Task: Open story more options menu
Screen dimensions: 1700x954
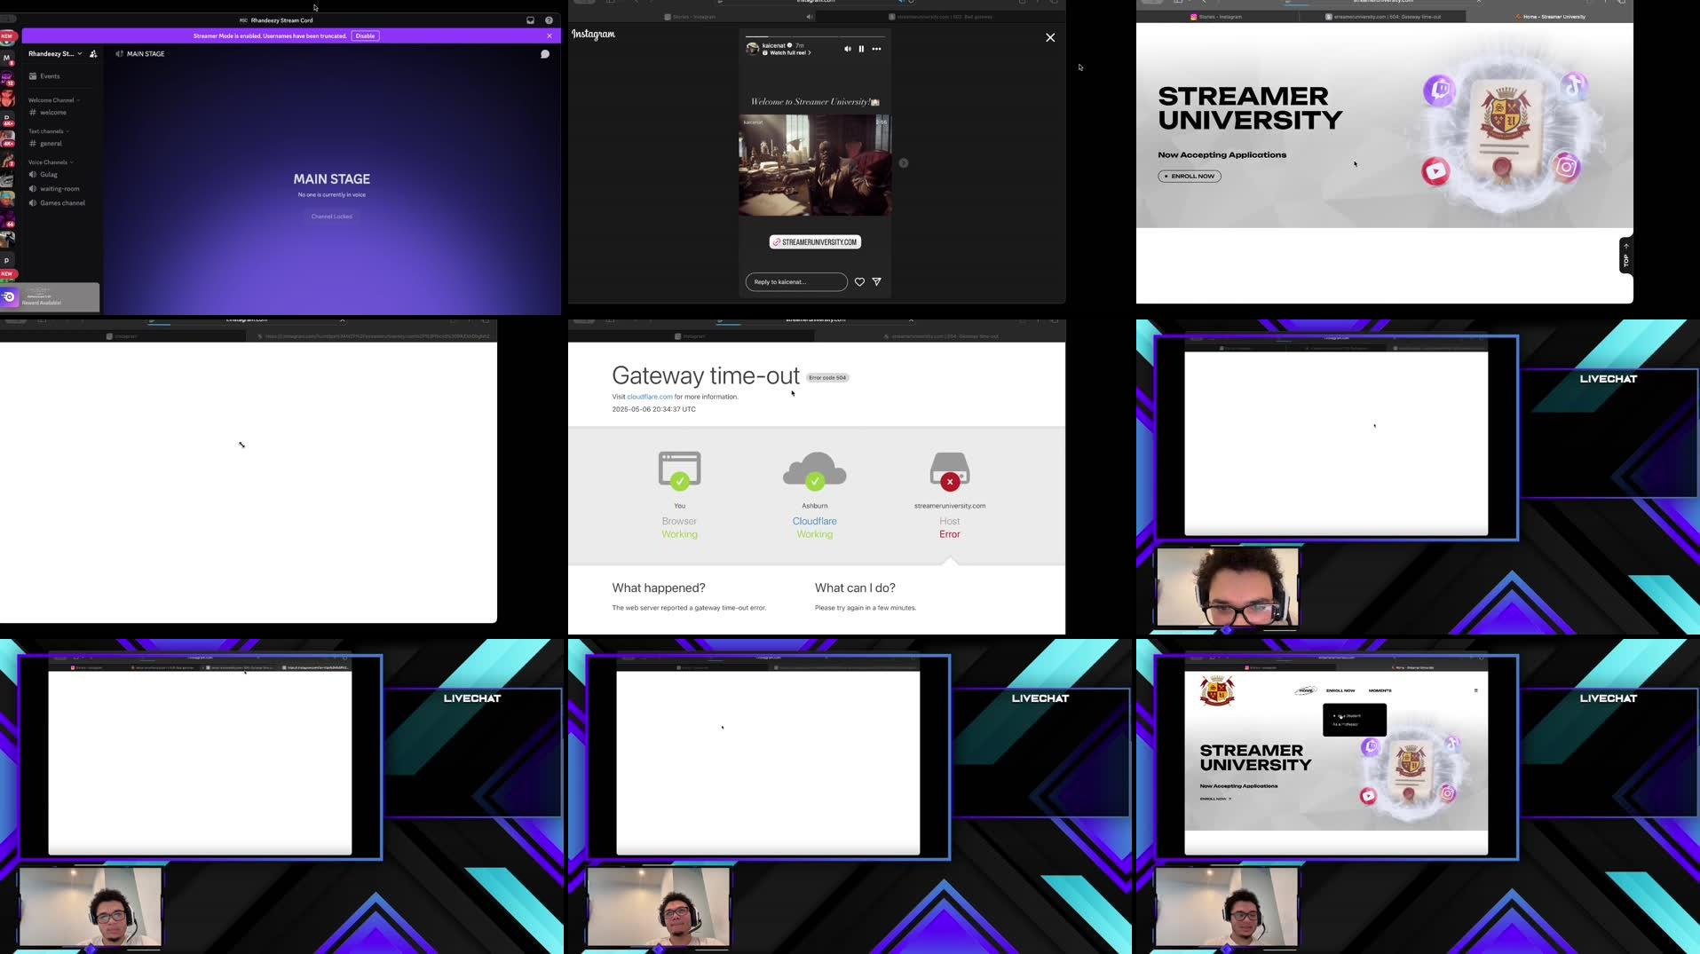Action: coord(876,49)
